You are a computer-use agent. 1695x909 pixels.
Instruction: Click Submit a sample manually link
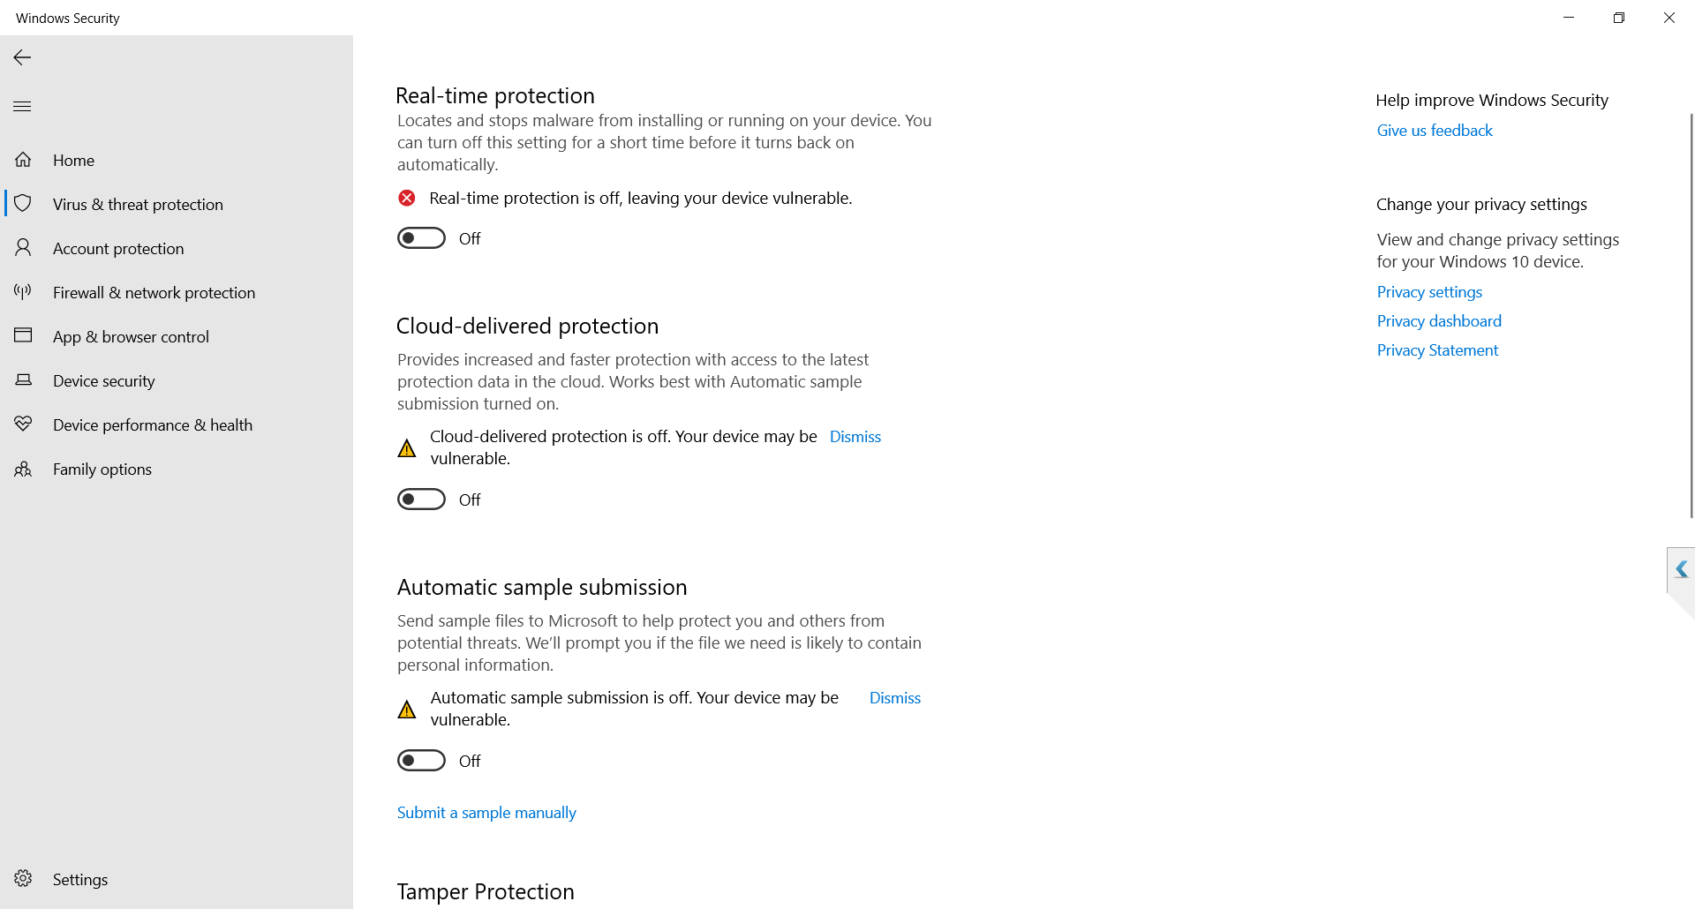pos(486,813)
